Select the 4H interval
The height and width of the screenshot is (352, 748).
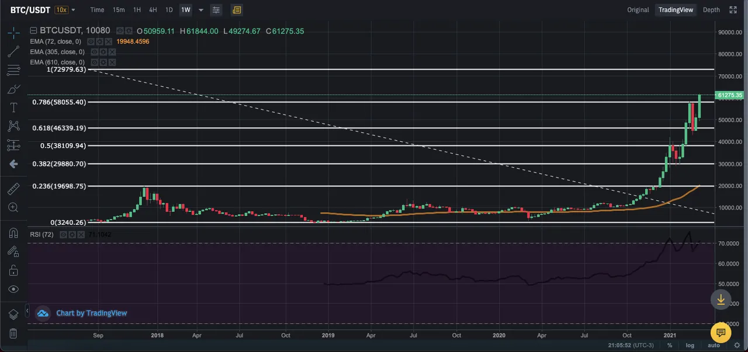pyautogui.click(x=153, y=10)
